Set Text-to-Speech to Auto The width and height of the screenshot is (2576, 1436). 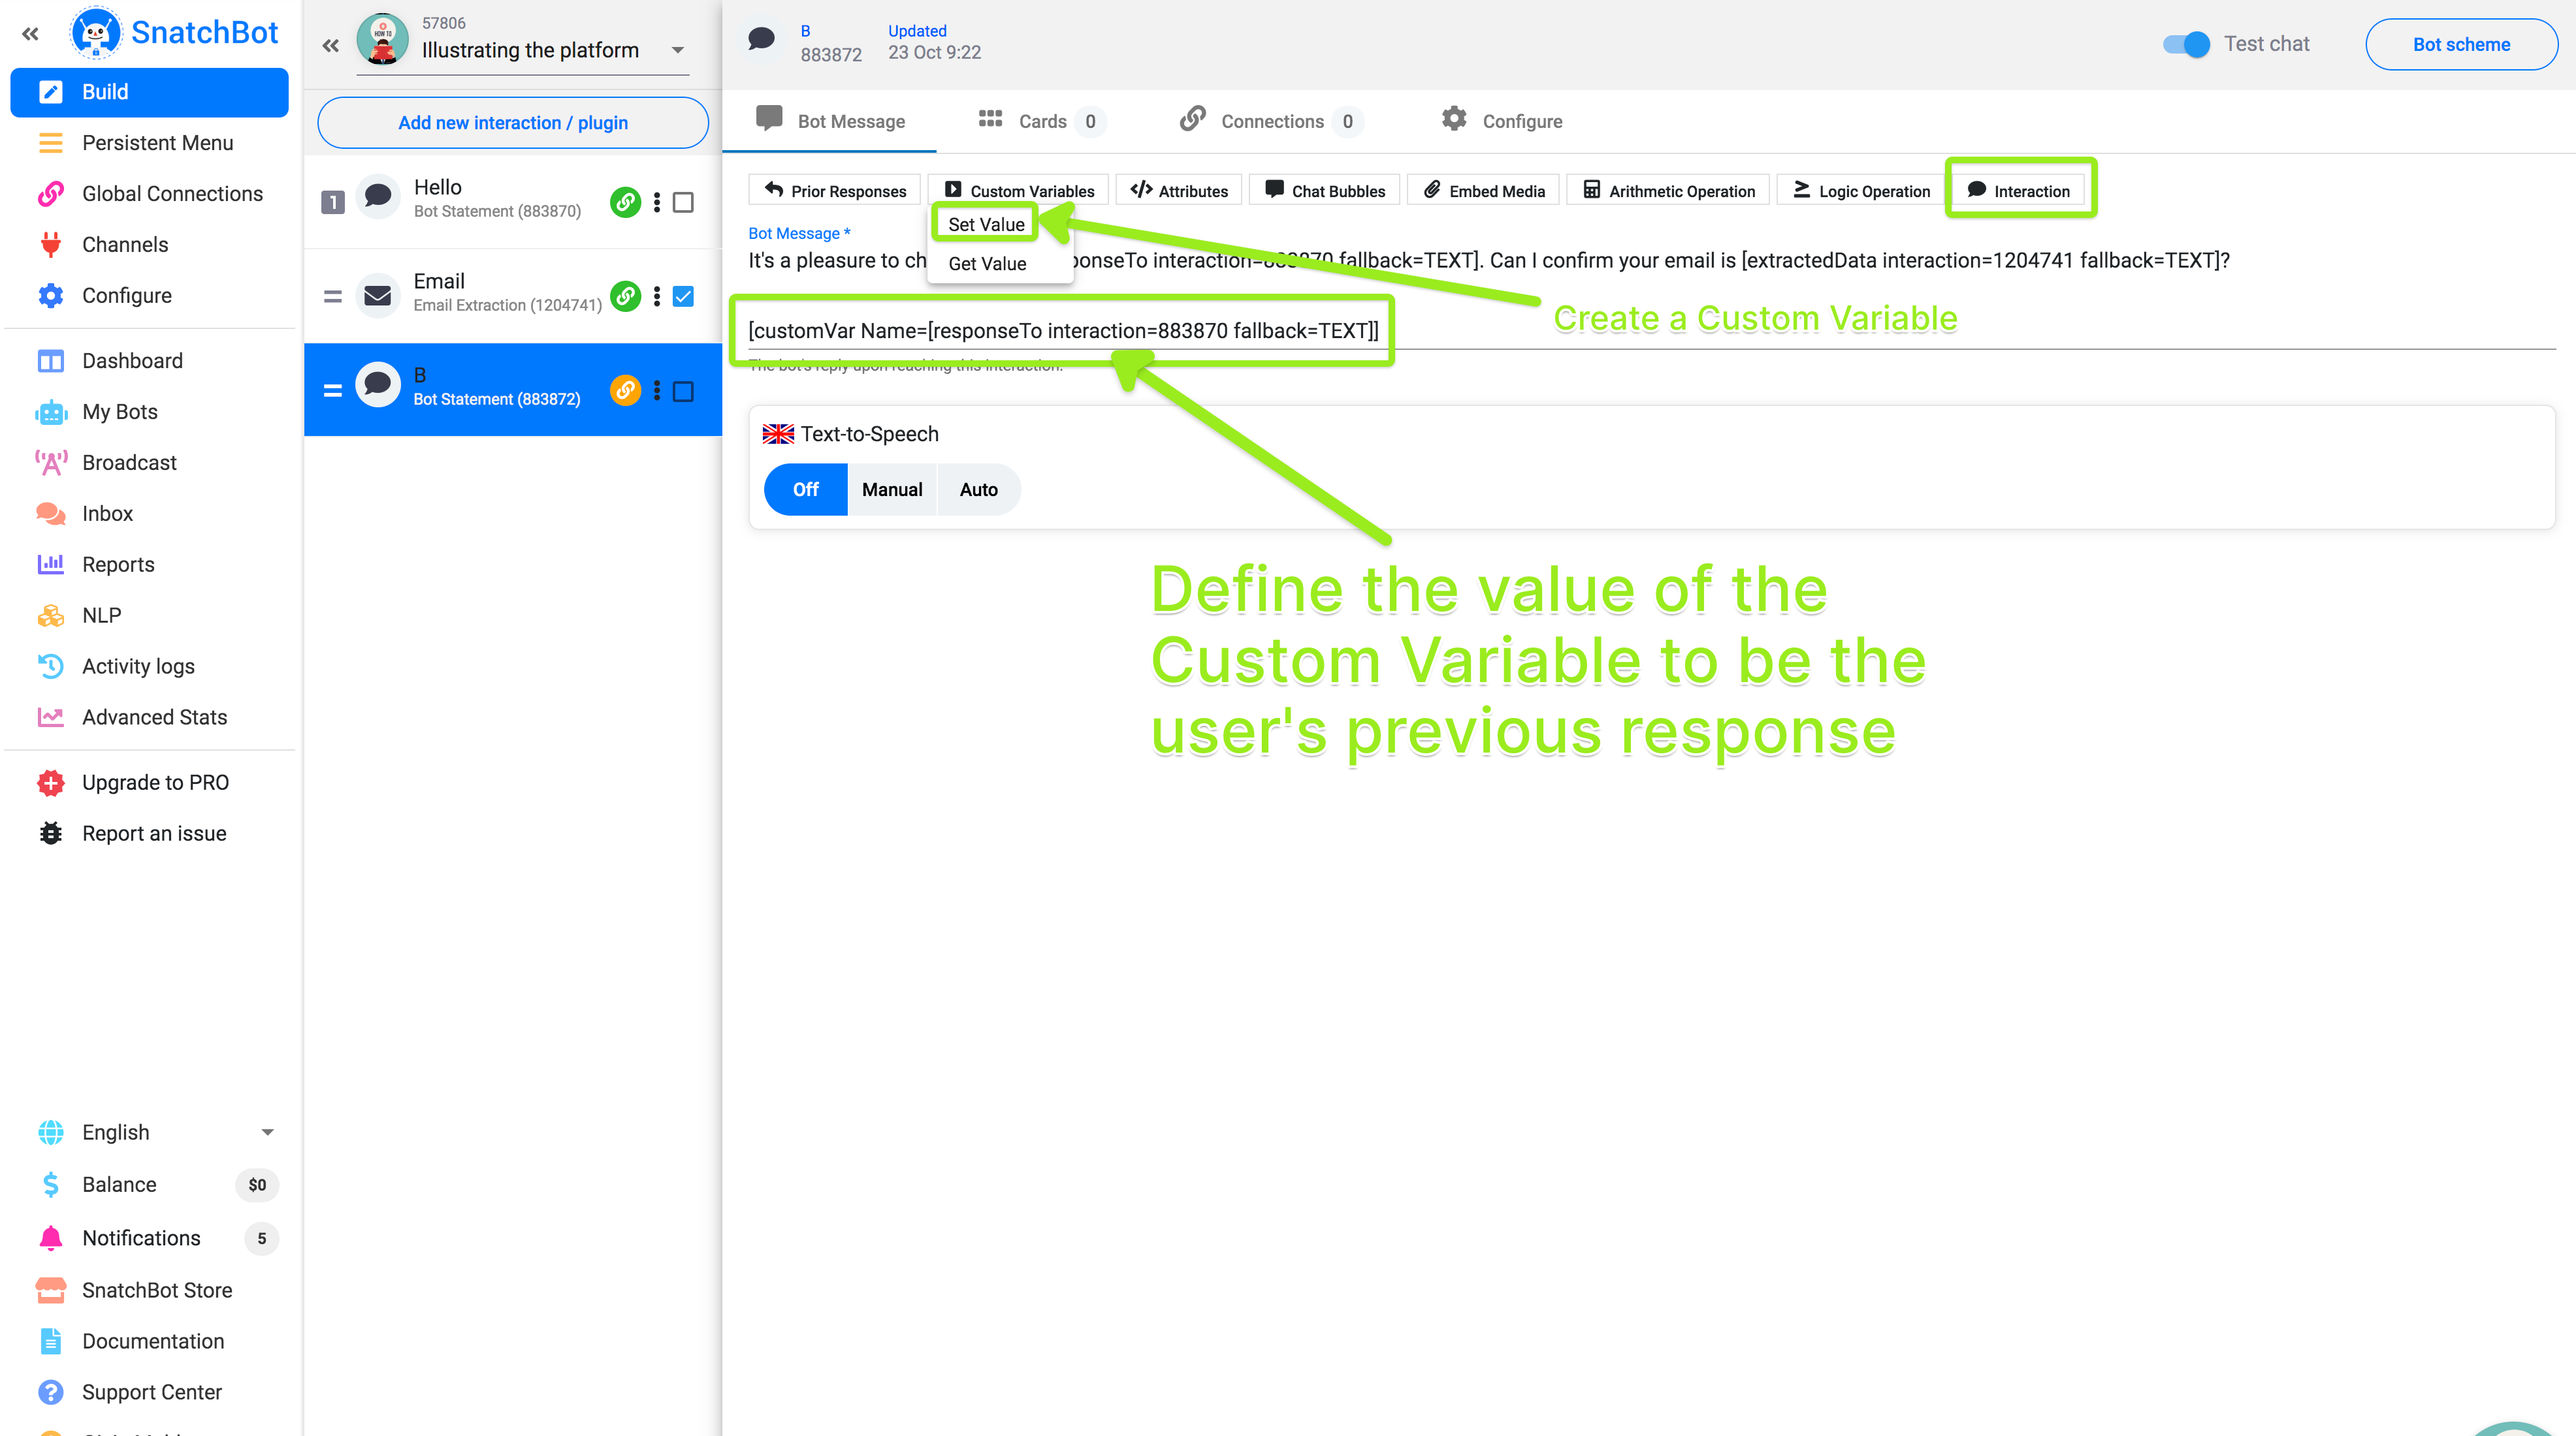979,490
